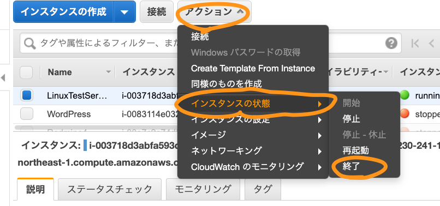Click the magnifier search icon

point(29,44)
